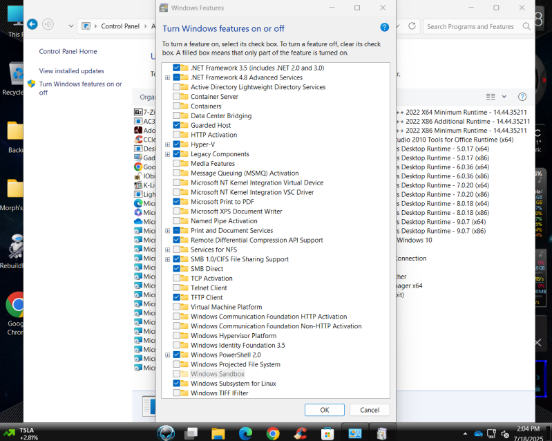This screenshot has height=441, width=552.
Task: Open View installed updates link
Action: click(71, 71)
